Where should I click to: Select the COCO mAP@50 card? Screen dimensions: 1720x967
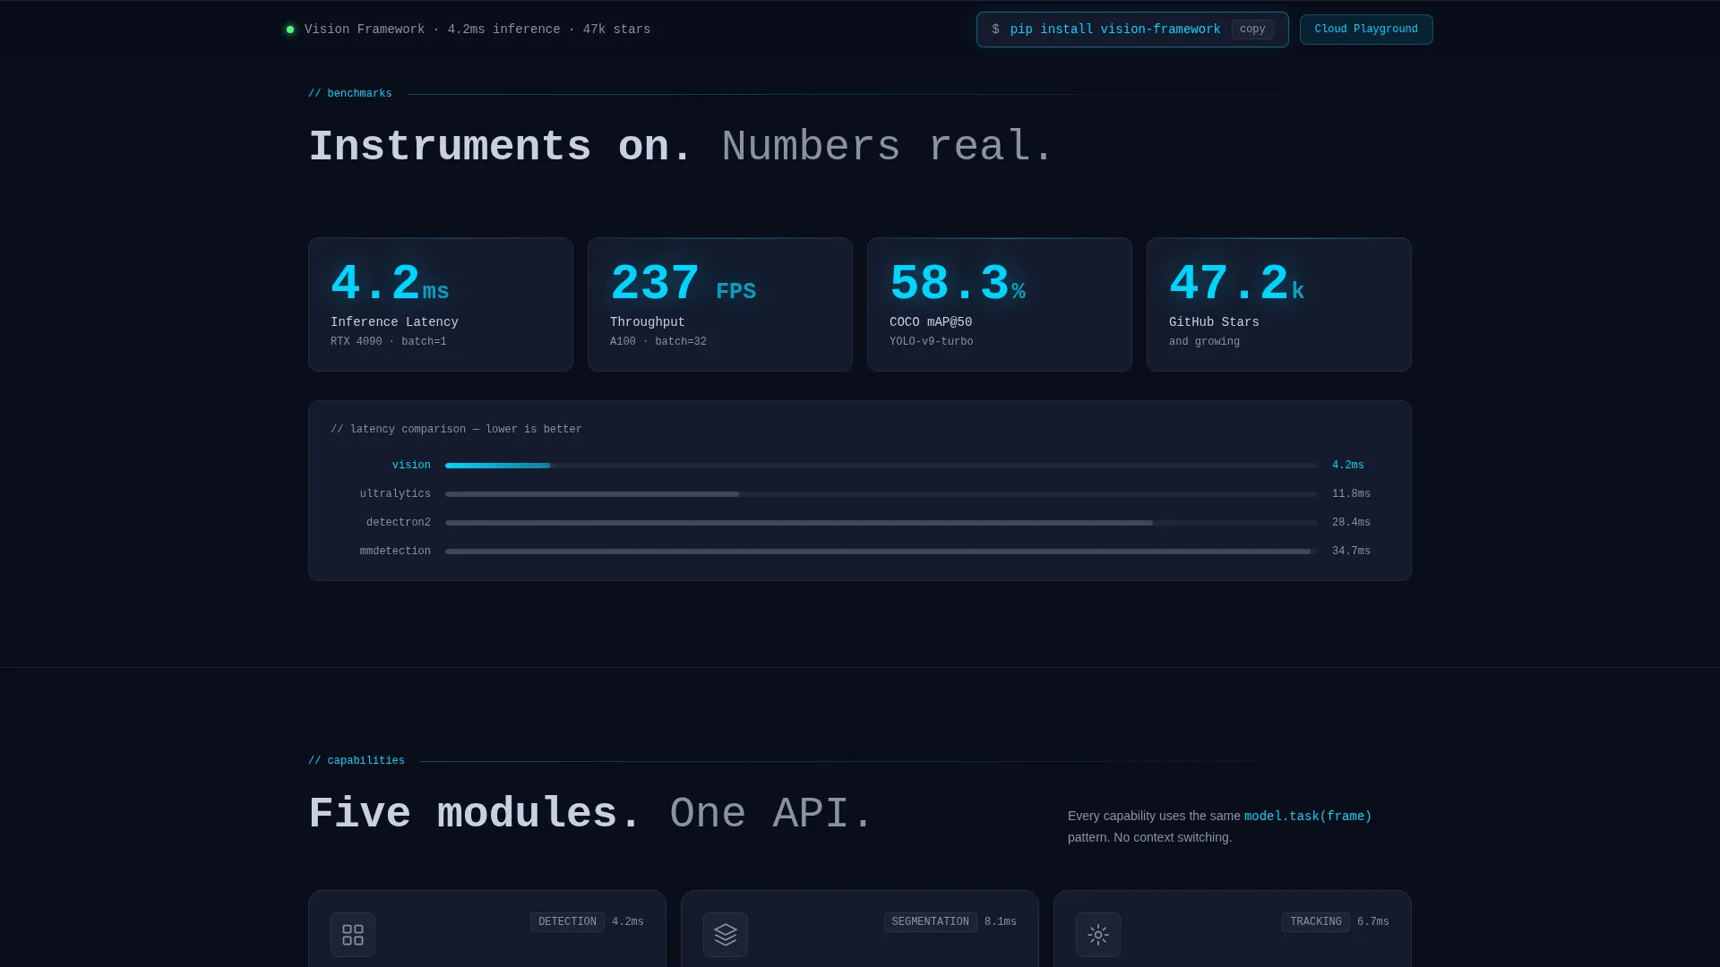1000,304
